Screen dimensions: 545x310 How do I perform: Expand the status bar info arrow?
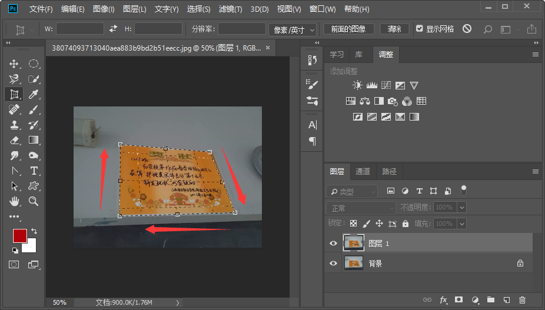pos(178,303)
